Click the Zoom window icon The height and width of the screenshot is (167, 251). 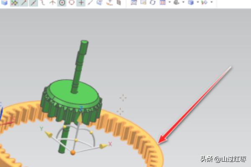click(143, 2)
